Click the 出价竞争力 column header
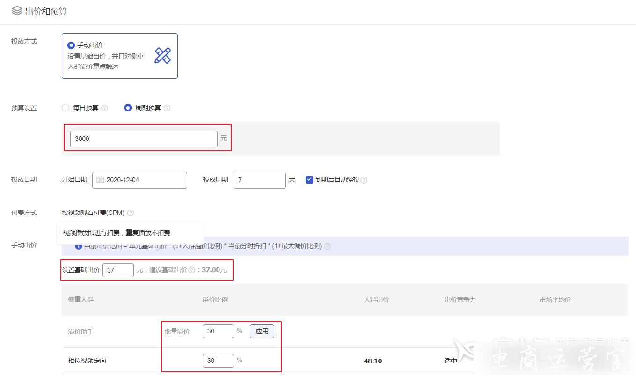The height and width of the screenshot is (376, 636). coord(460,300)
